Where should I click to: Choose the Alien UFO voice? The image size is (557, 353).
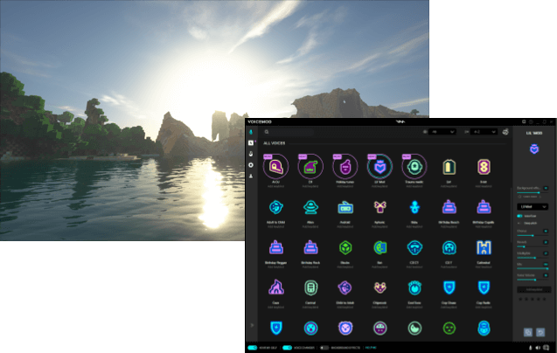tap(310, 207)
